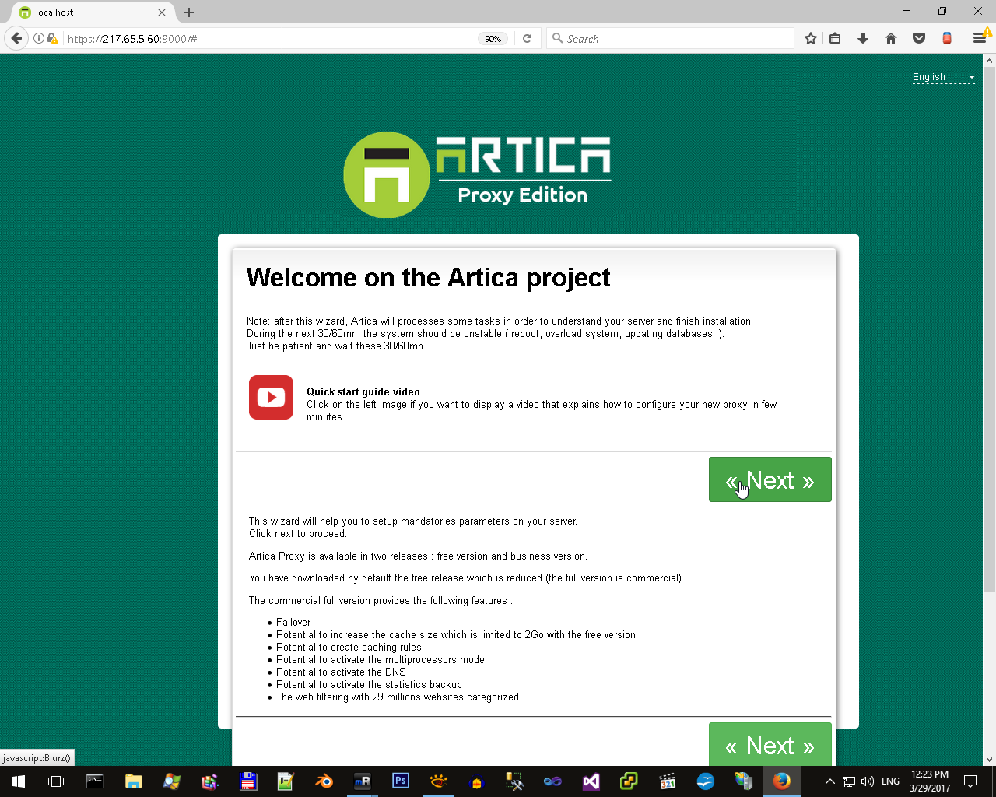Screen dimensions: 996x797
Task: Click the red extension icon in the toolbar
Action: pos(947,38)
